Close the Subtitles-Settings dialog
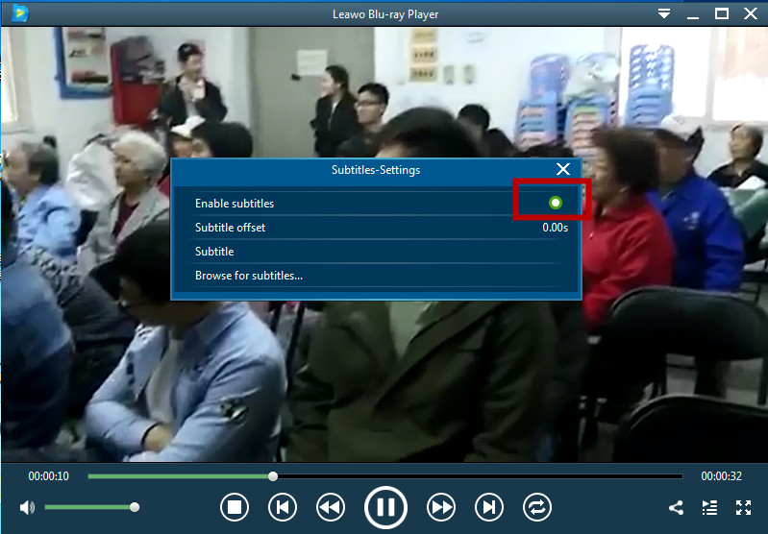Image resolution: width=768 pixels, height=534 pixels. click(563, 169)
